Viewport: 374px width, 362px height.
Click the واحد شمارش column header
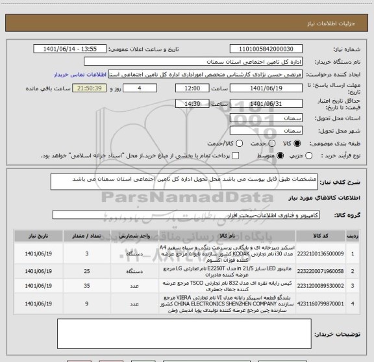coord(134,236)
